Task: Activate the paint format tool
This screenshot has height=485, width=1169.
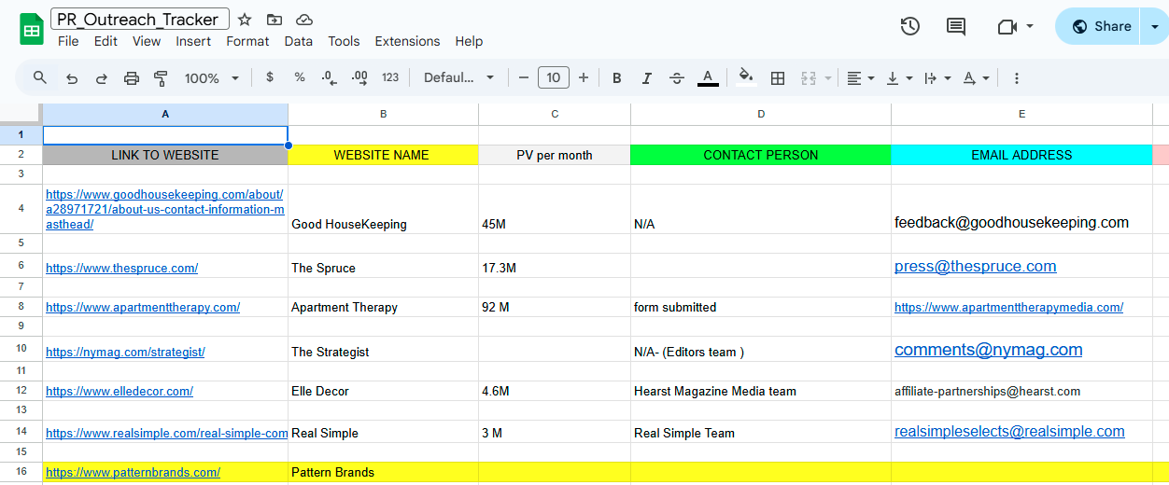Action: point(161,78)
